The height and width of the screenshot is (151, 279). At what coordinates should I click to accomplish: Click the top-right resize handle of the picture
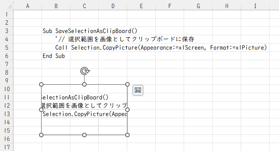[x=127, y=85]
